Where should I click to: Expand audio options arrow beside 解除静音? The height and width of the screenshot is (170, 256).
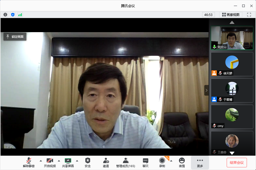41,161
